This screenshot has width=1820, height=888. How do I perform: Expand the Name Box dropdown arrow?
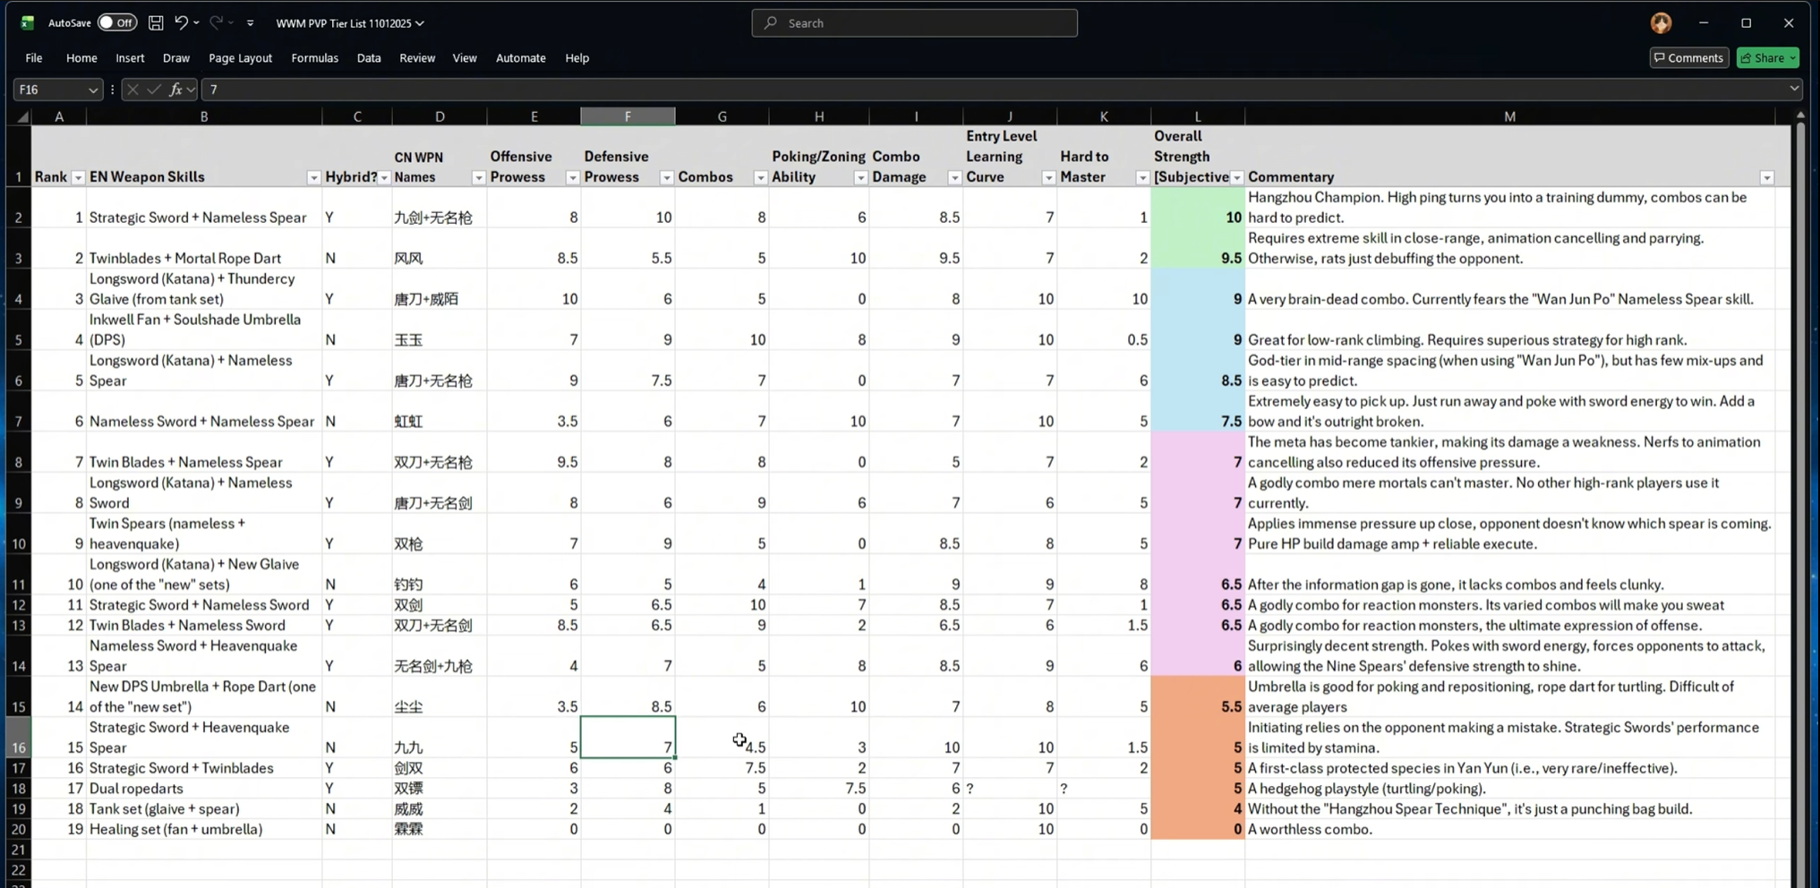pos(92,90)
